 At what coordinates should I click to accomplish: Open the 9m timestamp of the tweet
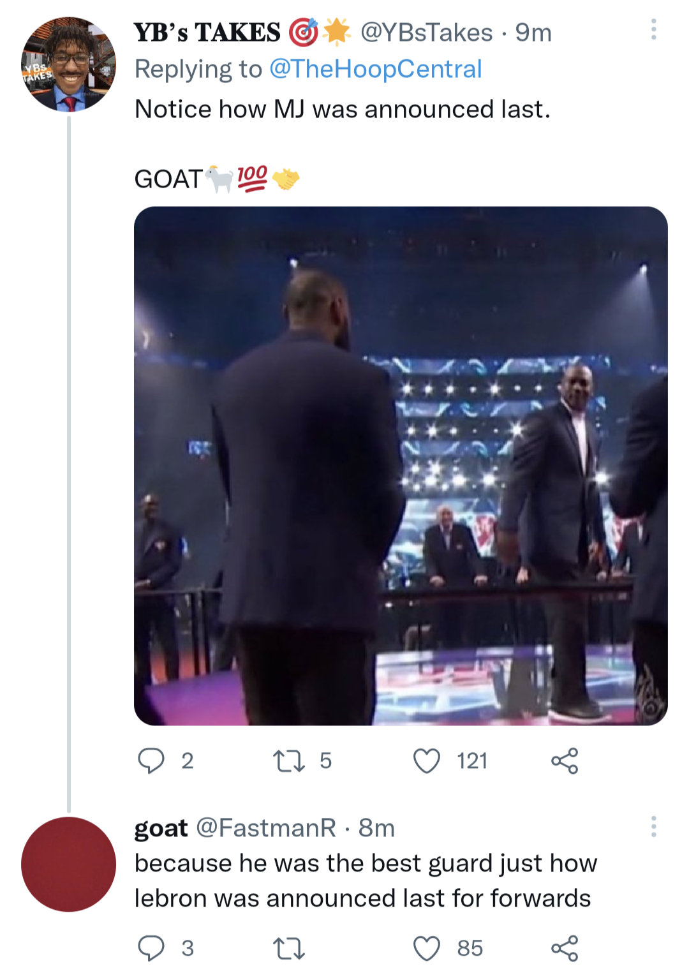[x=533, y=33]
